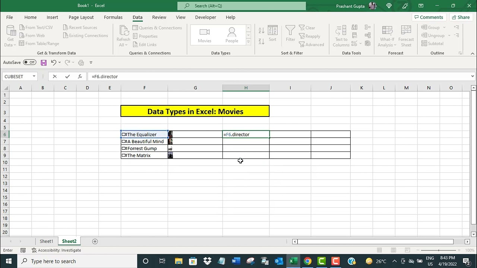
Task: Open the Data Validation dropdown arrow
Action: point(360,44)
